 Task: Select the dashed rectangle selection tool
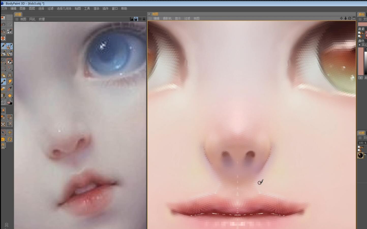pos(3,68)
